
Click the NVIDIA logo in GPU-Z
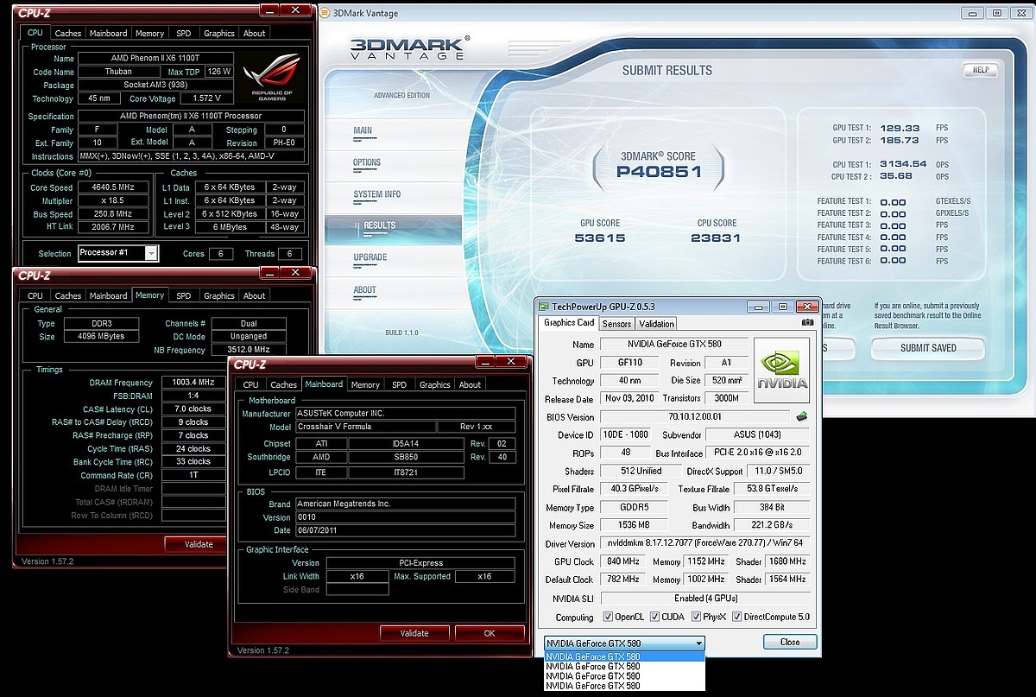point(782,370)
